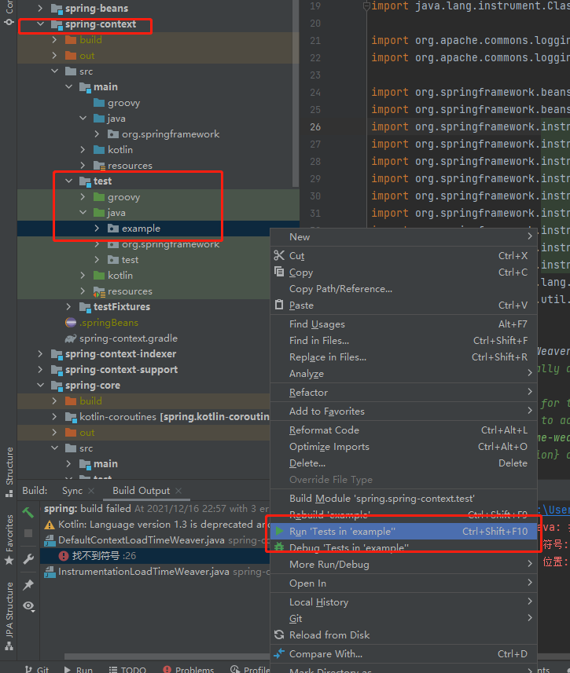Collapse the spring-context module
Screen dimensions: 570x673
pos(40,24)
